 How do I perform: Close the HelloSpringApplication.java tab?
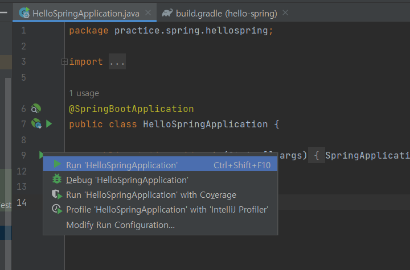click(148, 13)
